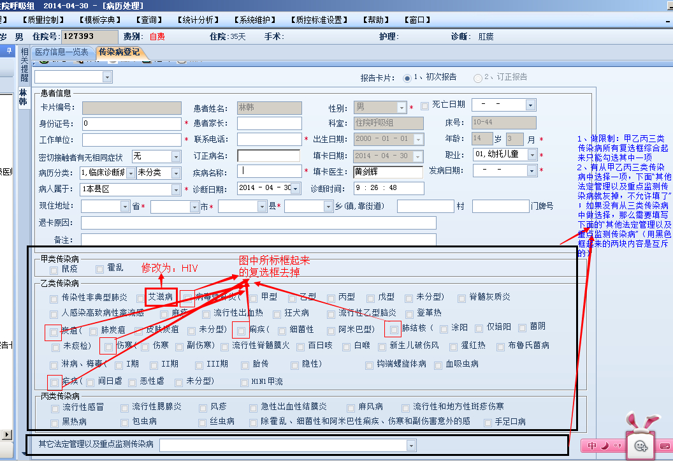The width and height of the screenshot is (673, 461).
Task: Tick the 鼠疫 checkbox
Action: point(54,270)
